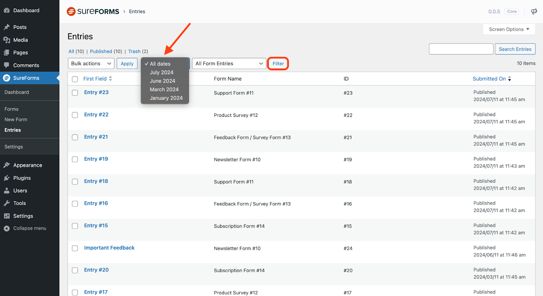Check the box for Entry #22
Screen dimensions: 543x296
pyautogui.click(x=75, y=115)
